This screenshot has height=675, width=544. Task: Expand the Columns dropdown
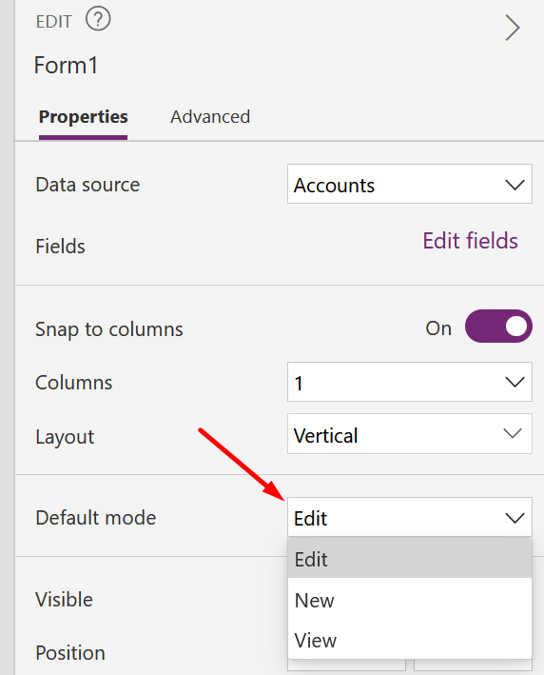pyautogui.click(x=409, y=382)
